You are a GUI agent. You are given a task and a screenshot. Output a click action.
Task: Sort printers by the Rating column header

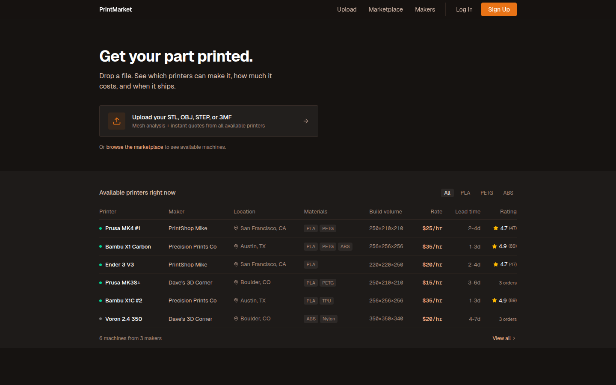click(508, 211)
